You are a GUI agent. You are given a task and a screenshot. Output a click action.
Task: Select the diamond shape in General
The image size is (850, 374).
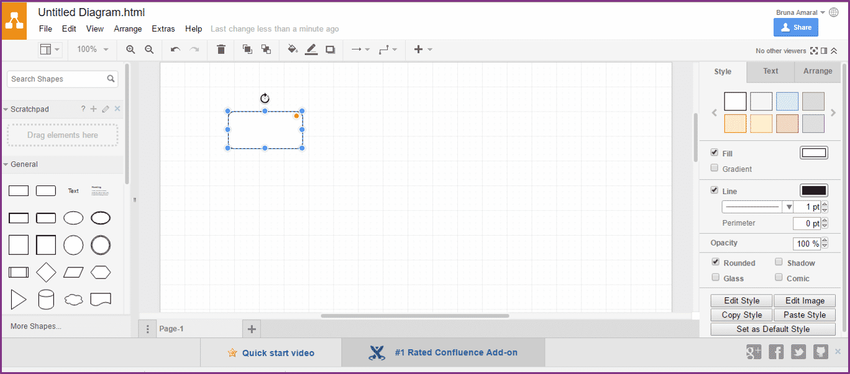coord(46,272)
